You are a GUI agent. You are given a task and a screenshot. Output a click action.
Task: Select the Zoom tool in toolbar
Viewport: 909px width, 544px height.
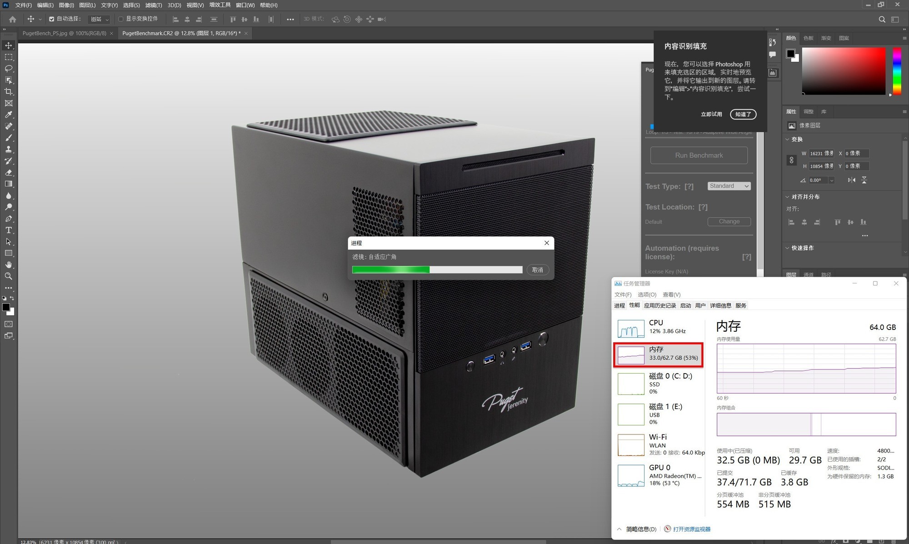coord(9,276)
